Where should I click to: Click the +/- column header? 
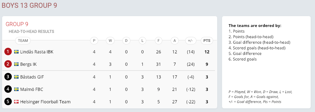tap(191, 41)
